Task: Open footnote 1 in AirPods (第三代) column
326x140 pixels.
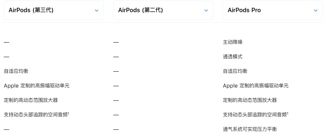Action: (69, 114)
